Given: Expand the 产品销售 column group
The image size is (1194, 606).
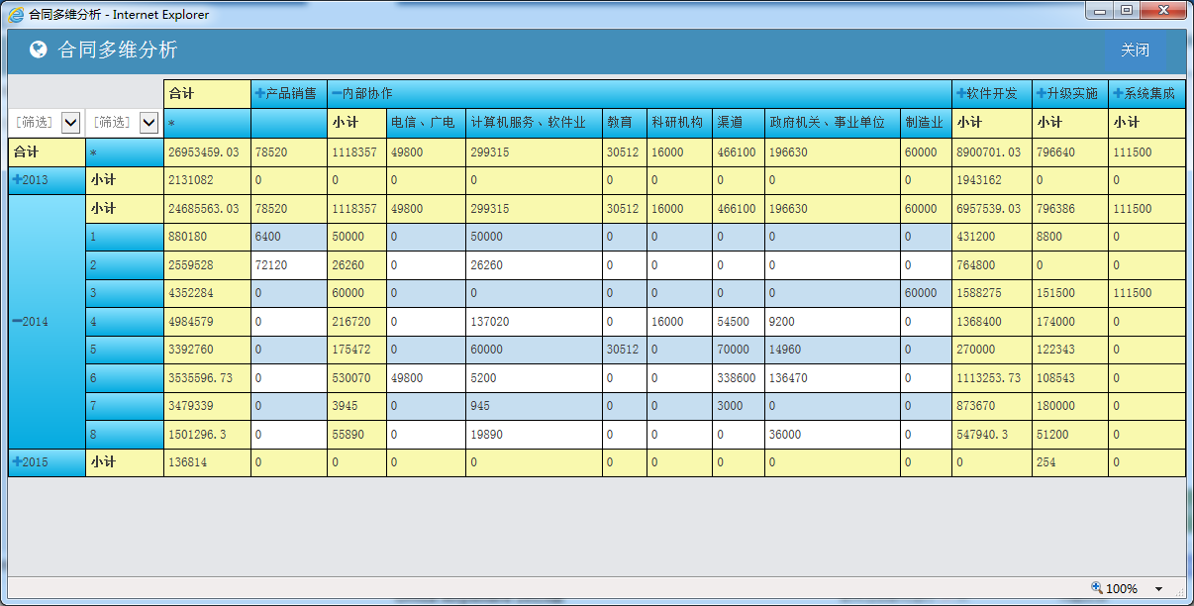Looking at the screenshot, I should (x=260, y=93).
